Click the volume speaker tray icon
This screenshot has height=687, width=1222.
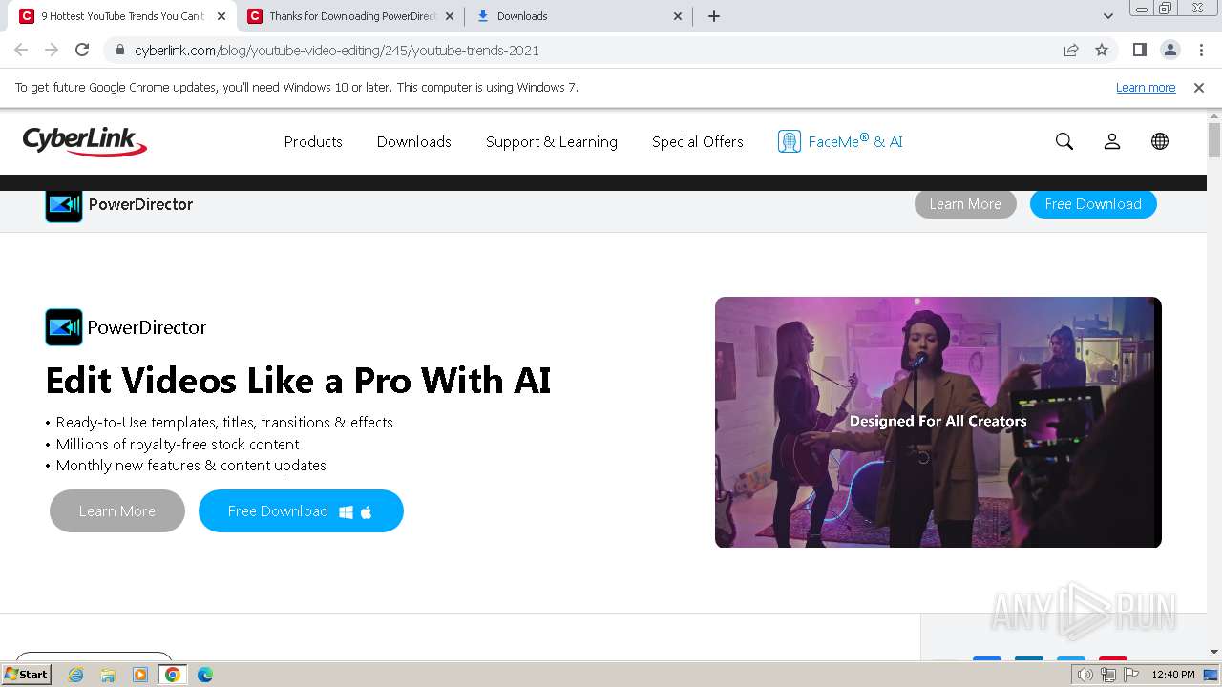point(1085,675)
